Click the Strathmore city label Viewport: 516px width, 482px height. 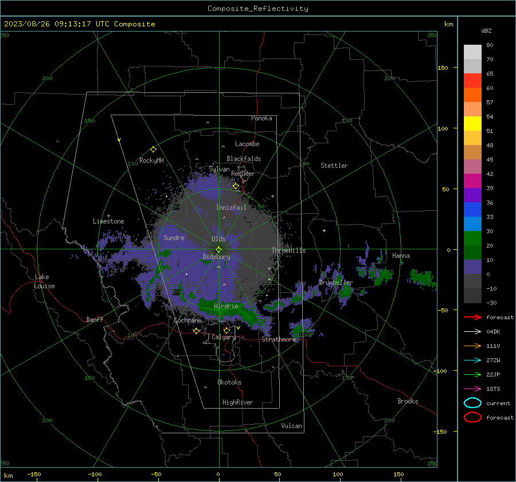click(x=279, y=339)
